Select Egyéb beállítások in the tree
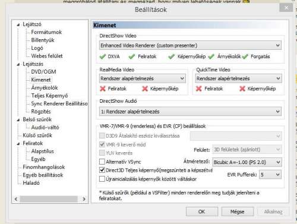 [43, 175]
